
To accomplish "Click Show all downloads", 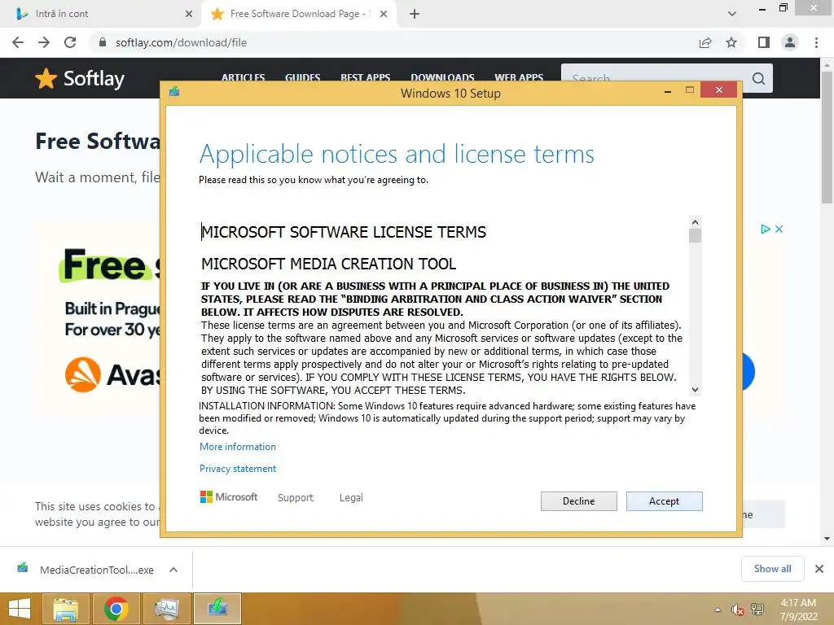I will coord(773,569).
